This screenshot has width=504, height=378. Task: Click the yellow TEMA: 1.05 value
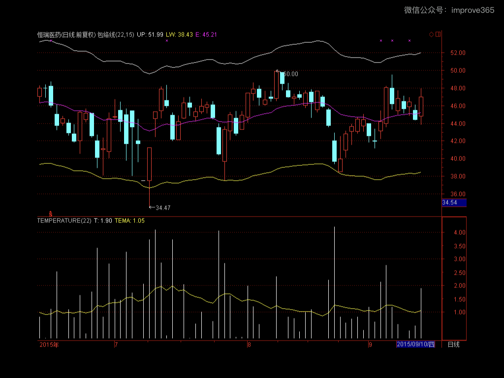tap(129, 221)
